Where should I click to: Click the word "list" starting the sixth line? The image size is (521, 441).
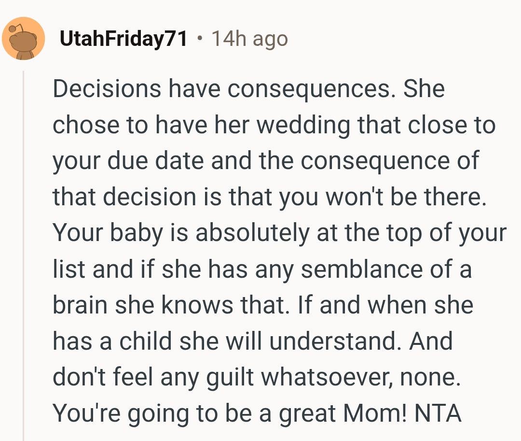(69, 269)
